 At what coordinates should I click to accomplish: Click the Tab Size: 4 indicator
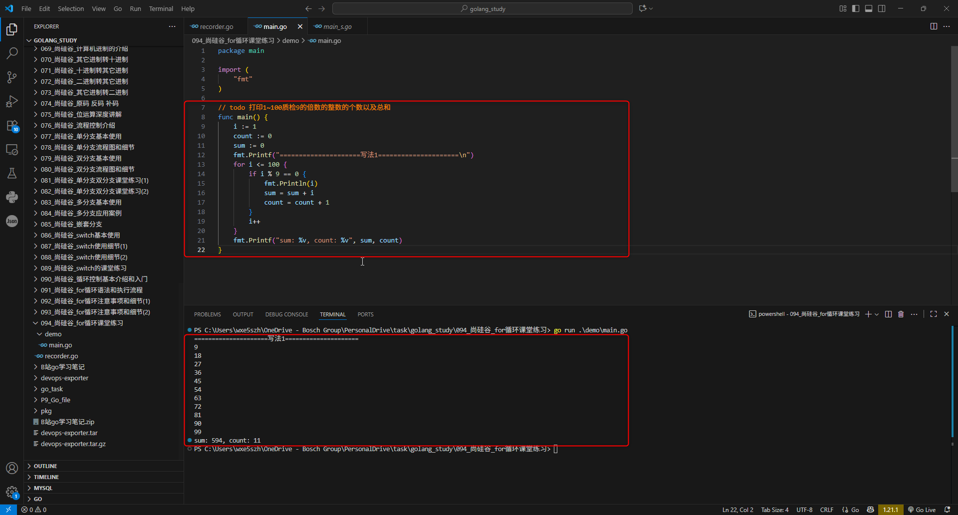(775, 510)
